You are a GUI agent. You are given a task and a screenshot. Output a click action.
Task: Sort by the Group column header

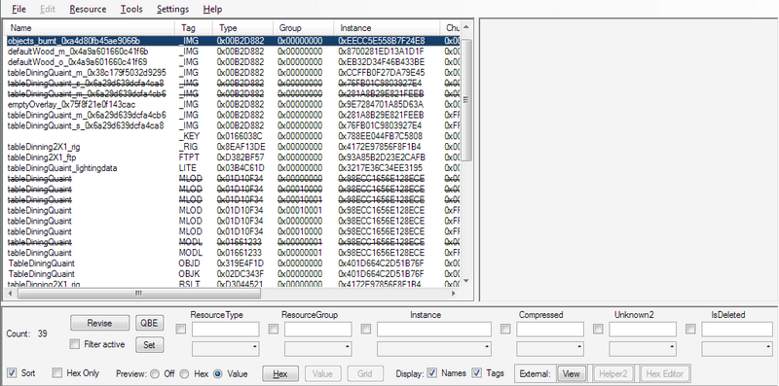[x=304, y=28]
